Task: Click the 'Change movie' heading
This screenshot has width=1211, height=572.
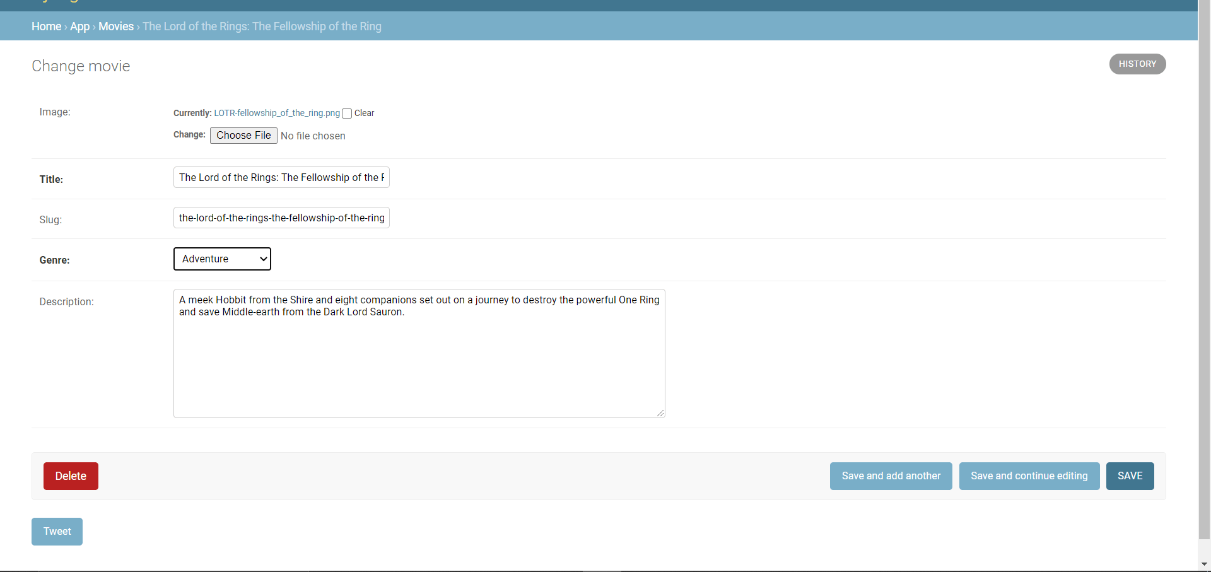Action: (x=81, y=66)
